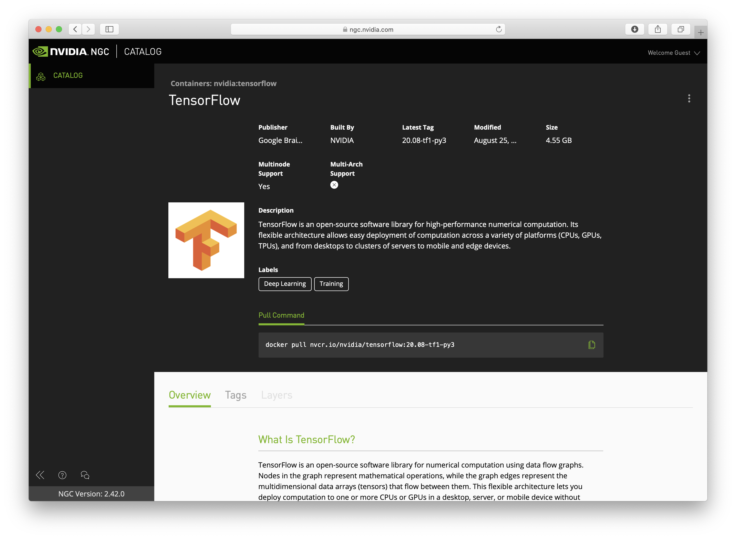
Task: Click the catalog cubes icon in sidebar
Action: point(41,77)
